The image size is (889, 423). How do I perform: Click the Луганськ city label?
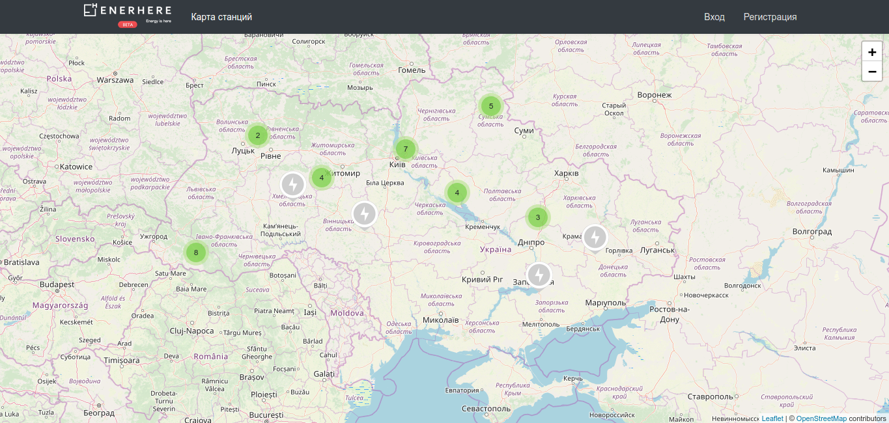(657, 251)
